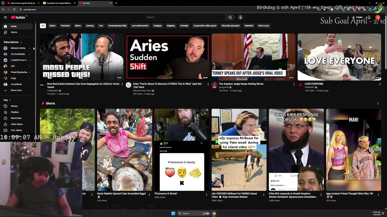Select the 'Podcasts' filter chip
The width and height of the screenshot is (387, 217).
[65, 26]
